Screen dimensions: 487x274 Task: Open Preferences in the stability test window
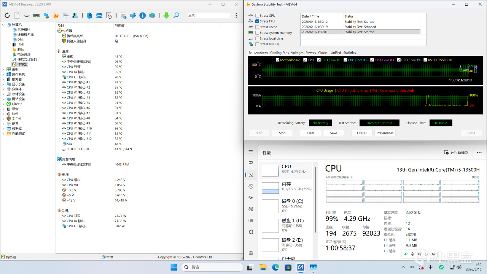point(385,133)
